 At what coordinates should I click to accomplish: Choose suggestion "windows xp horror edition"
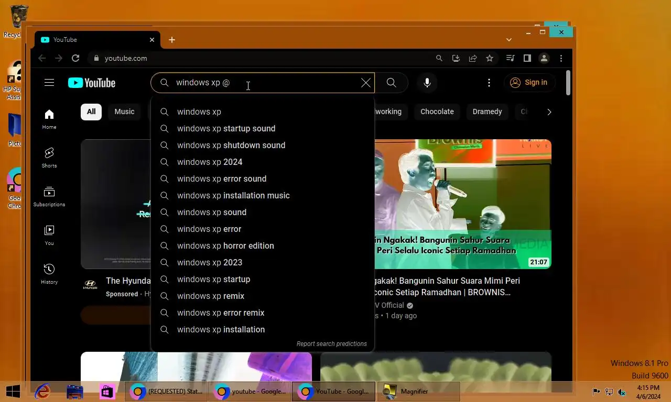(x=263, y=245)
